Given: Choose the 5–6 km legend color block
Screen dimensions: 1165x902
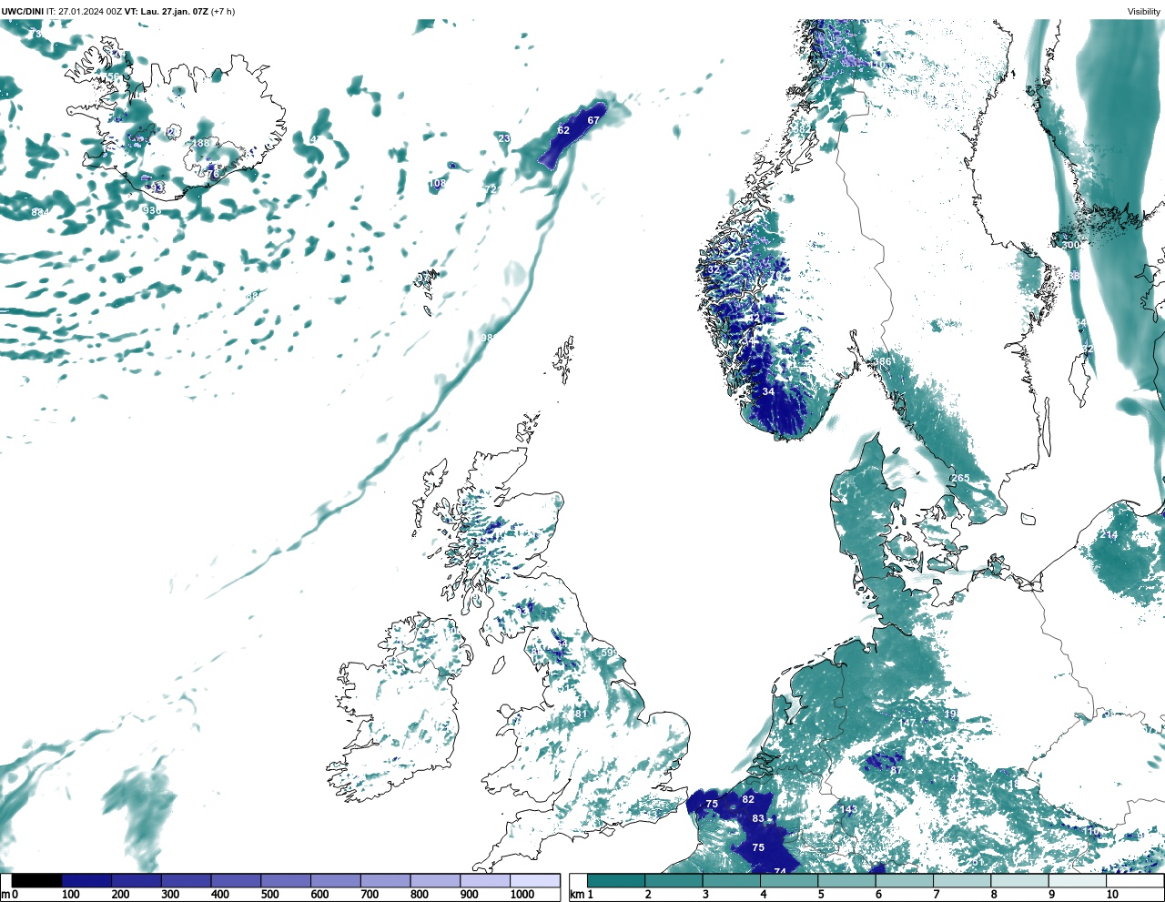Looking at the screenshot, I should 846,881.
